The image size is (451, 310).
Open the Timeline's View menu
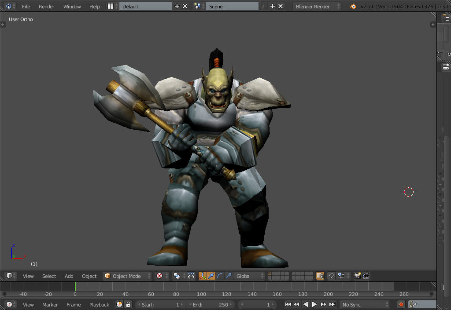point(28,304)
